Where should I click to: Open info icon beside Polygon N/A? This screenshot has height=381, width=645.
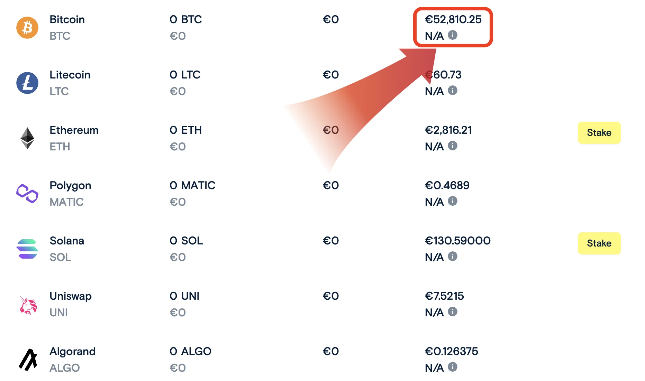(453, 201)
